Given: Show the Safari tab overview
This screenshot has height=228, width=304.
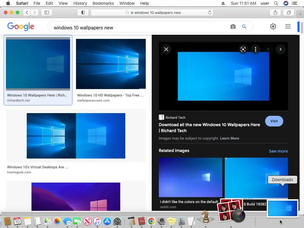Looking at the screenshot, I should pyautogui.click(x=289, y=12).
